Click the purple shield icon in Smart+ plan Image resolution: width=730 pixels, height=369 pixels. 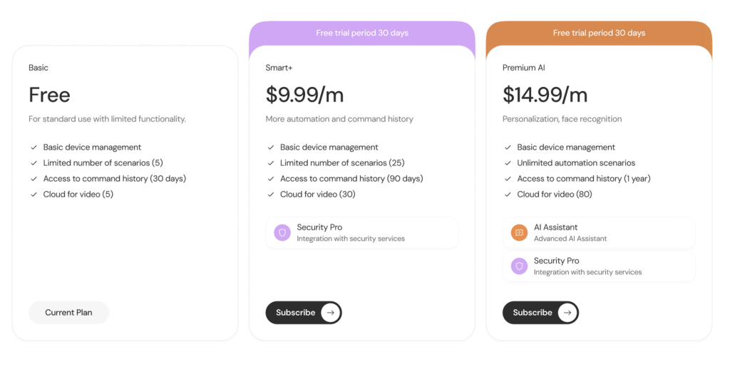tap(282, 233)
